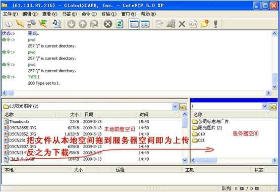
Task: Click the Edit file toolbar icon
Action: click(x=159, y=24)
